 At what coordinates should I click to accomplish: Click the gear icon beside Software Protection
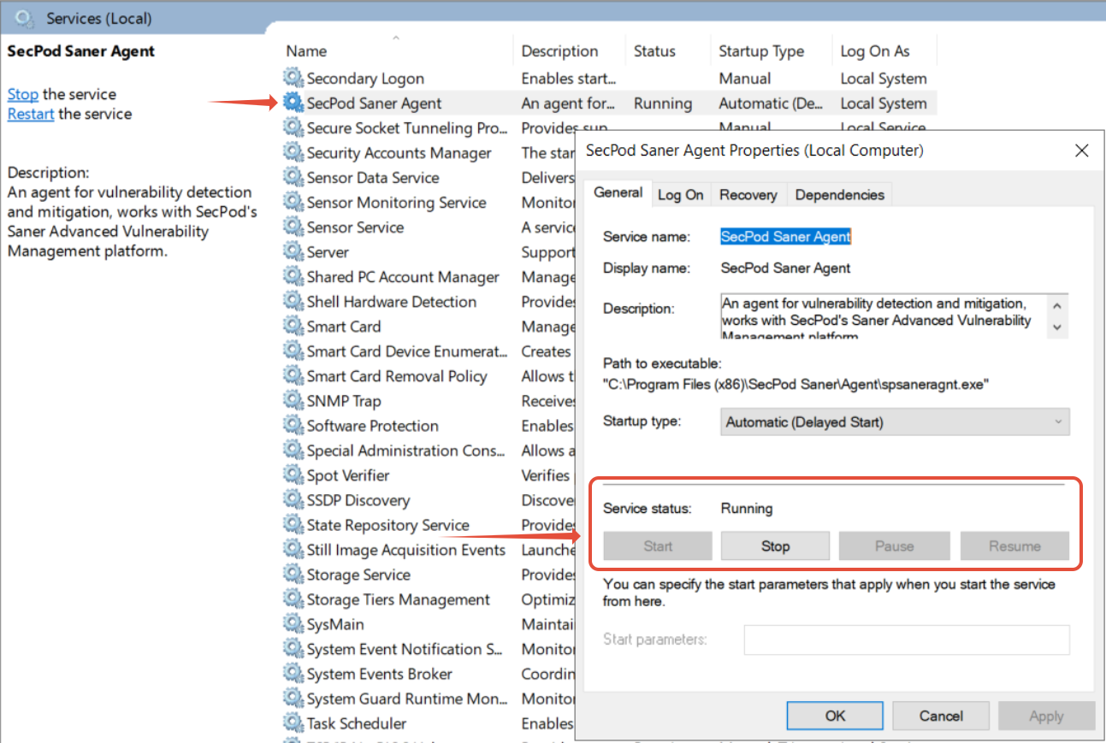(293, 426)
